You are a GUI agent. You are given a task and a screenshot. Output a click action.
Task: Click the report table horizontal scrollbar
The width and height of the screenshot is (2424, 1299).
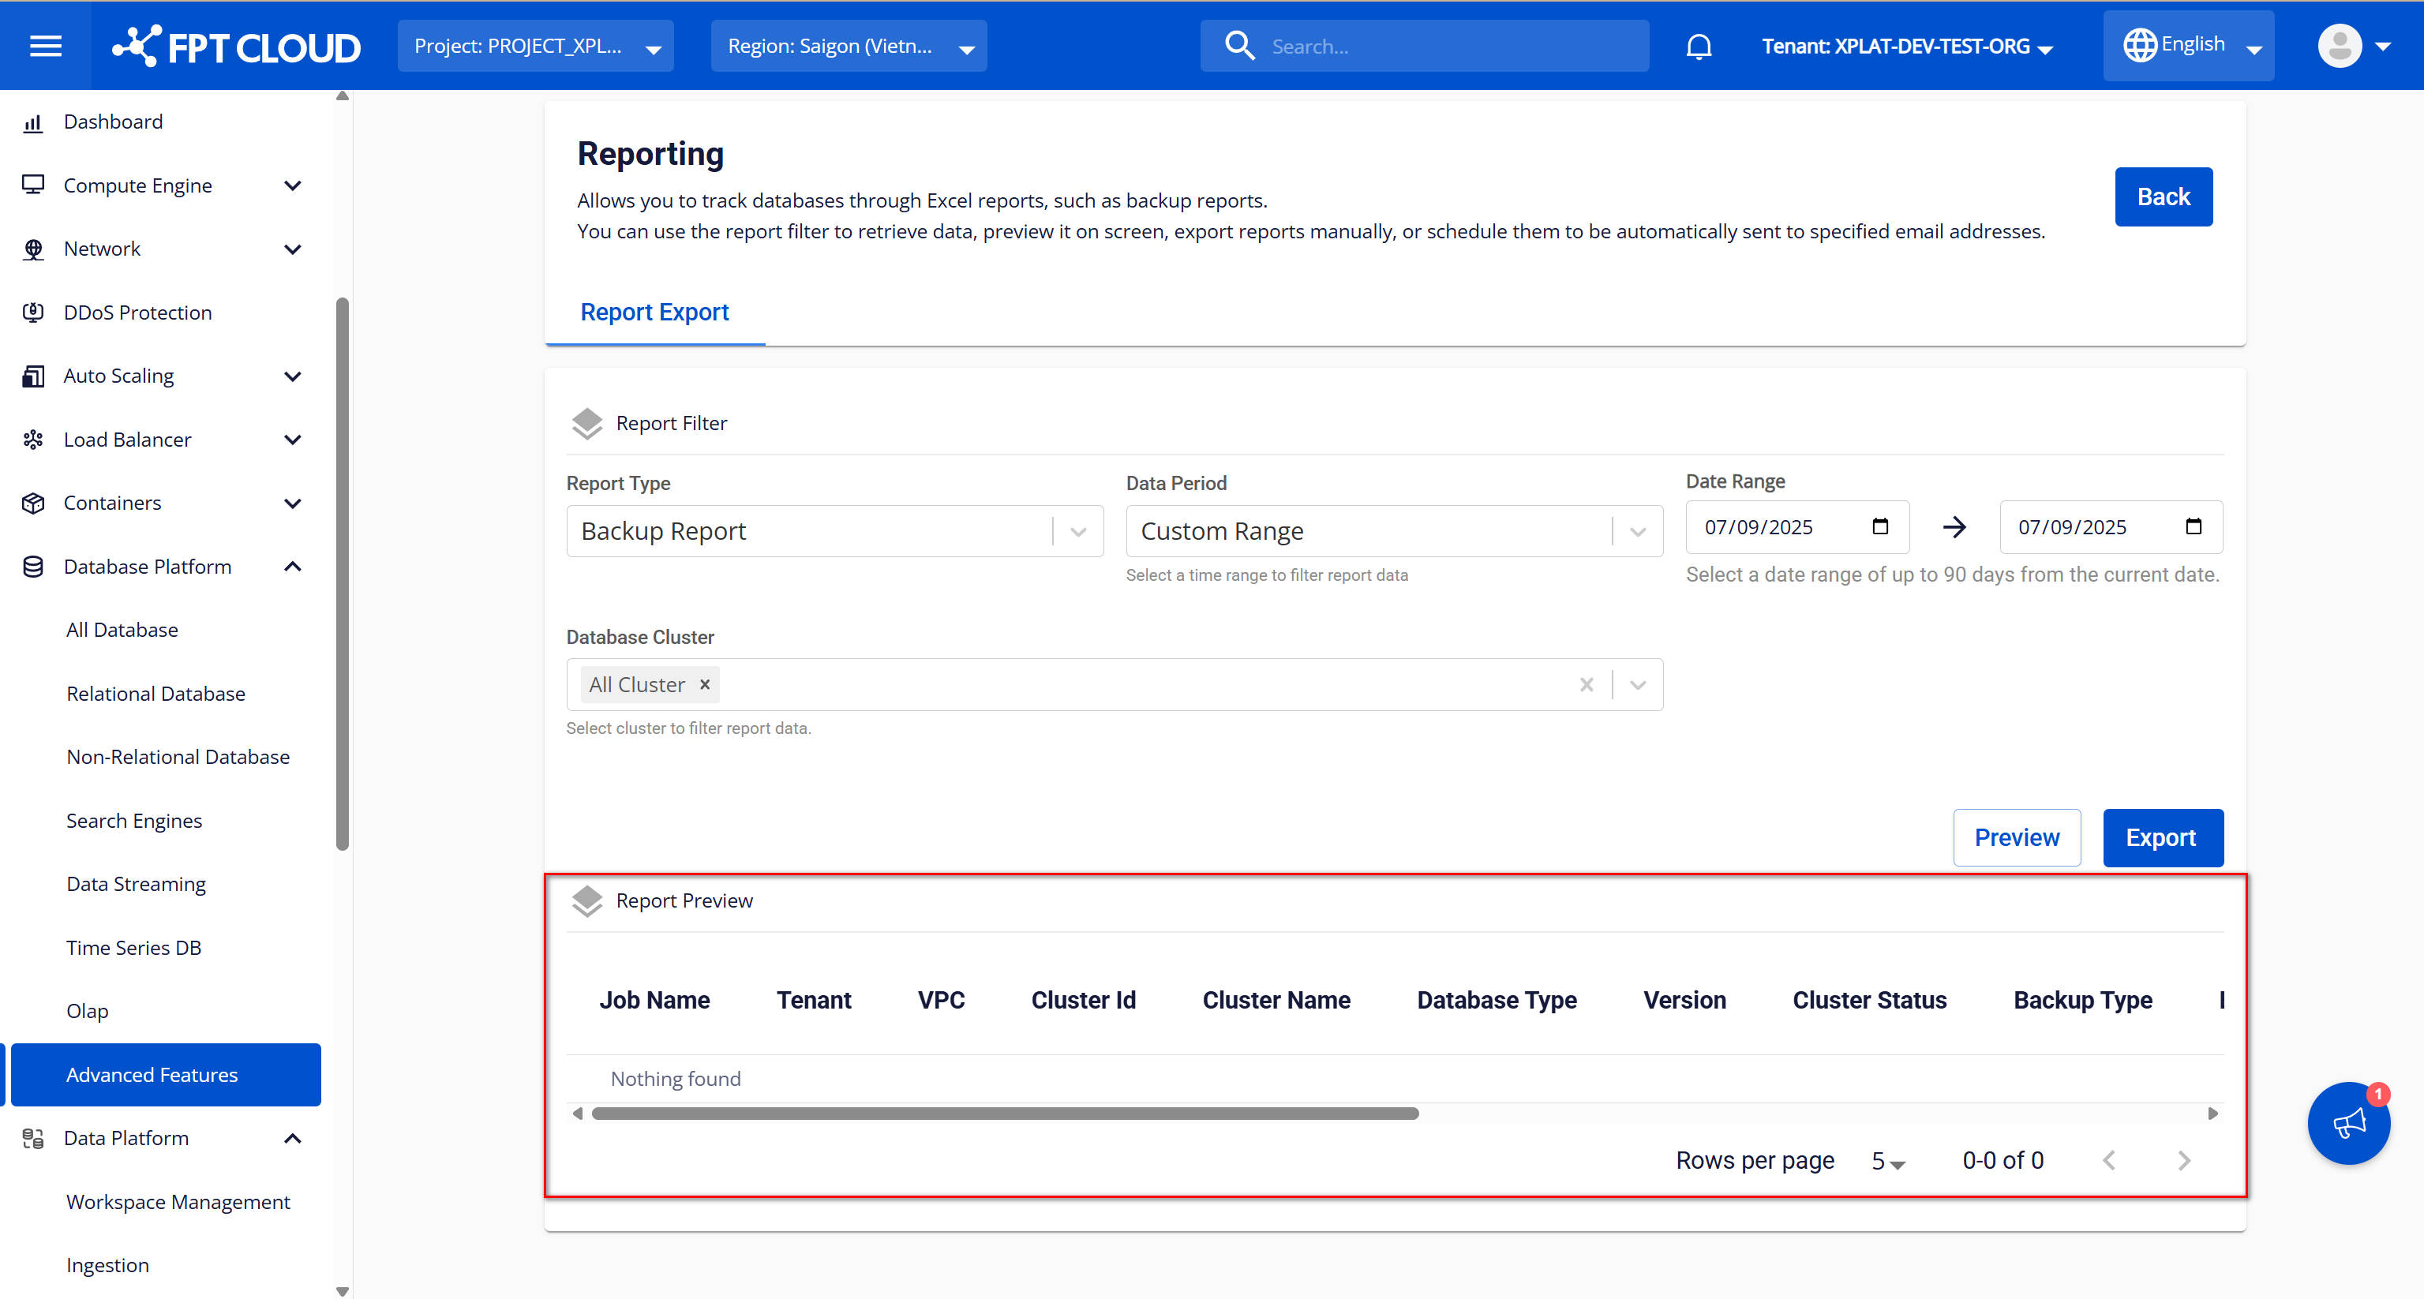(x=1004, y=1114)
